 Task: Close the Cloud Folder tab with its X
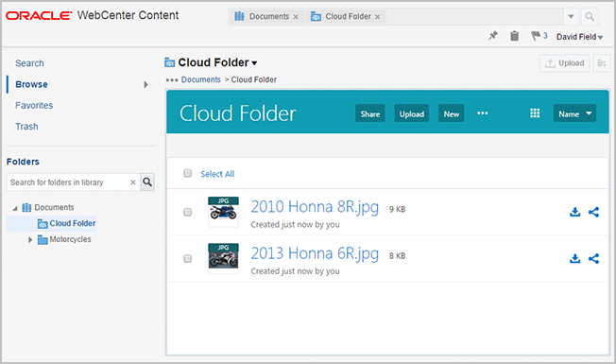tap(378, 17)
